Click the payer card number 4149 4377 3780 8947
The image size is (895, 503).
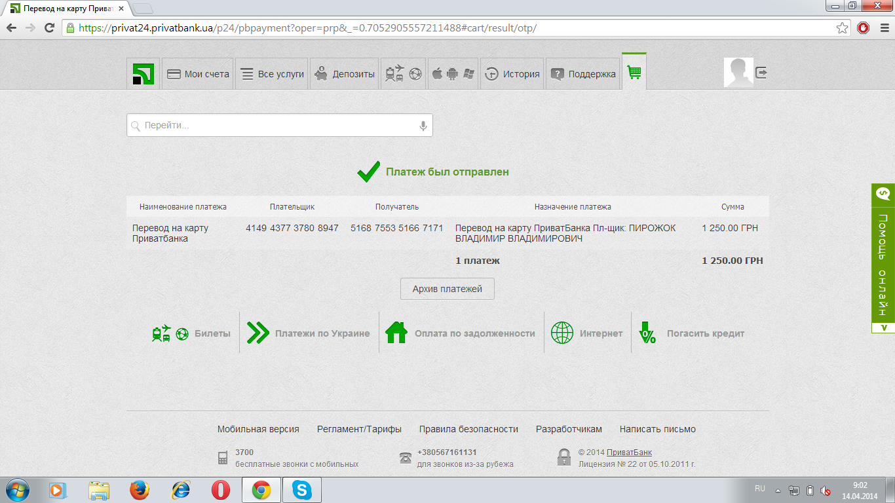point(292,228)
